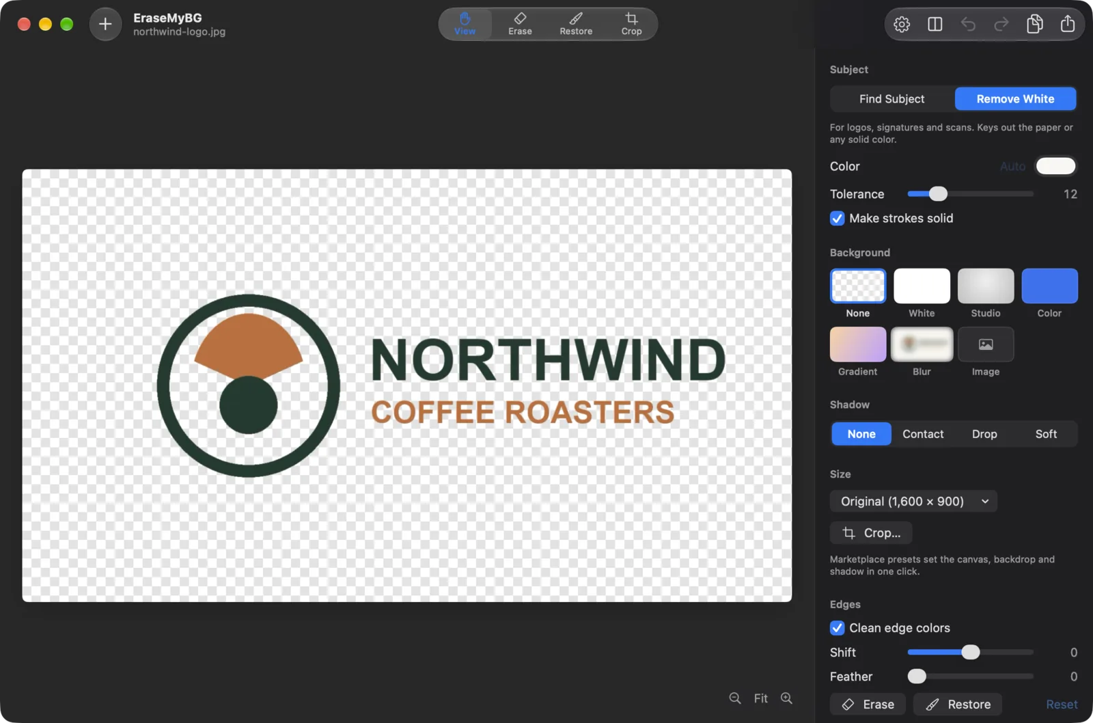
Task: Reset edge settings via Reset link
Action: (1062, 704)
